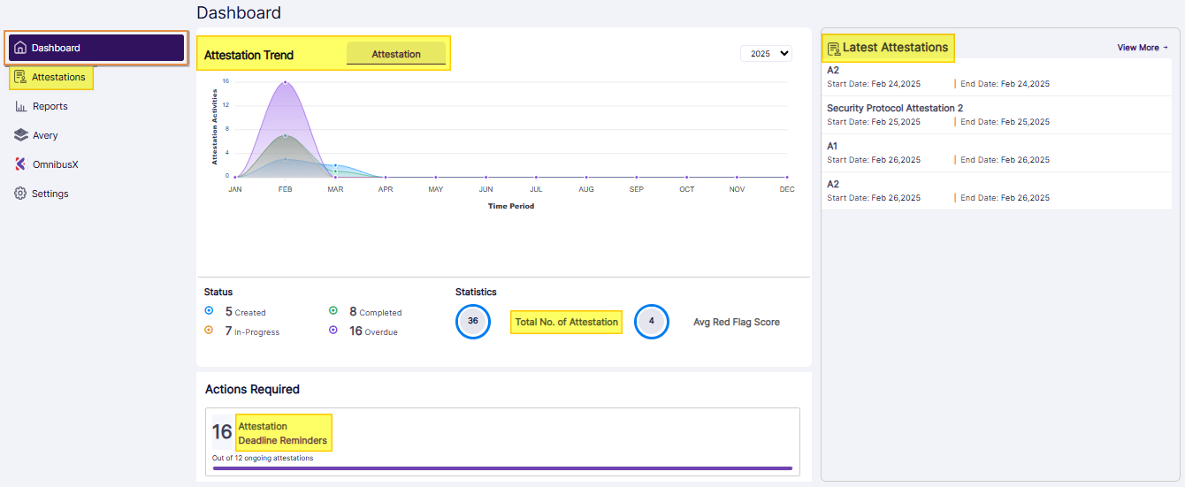Select Avery in the sidebar
Viewport: 1185px width, 487px height.
tap(45, 135)
